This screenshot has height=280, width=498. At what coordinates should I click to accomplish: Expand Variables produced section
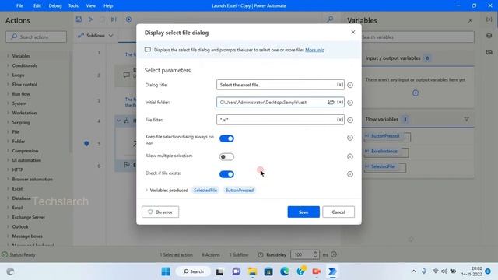146,190
